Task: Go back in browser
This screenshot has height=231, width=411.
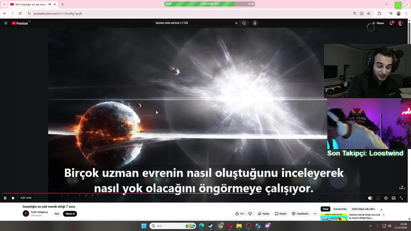Action: tap(5, 13)
